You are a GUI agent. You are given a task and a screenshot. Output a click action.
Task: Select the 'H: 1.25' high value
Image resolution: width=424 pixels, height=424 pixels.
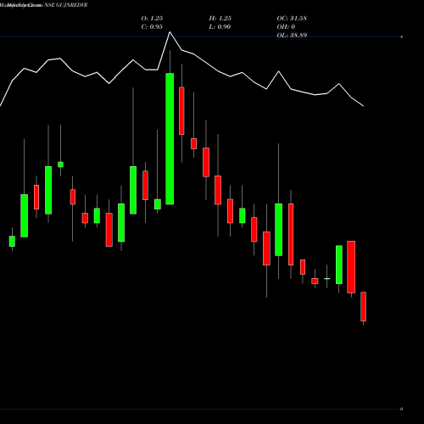point(220,18)
